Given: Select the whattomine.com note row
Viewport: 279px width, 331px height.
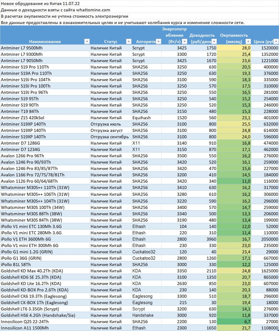Looking at the screenshot, I should coord(139,10).
